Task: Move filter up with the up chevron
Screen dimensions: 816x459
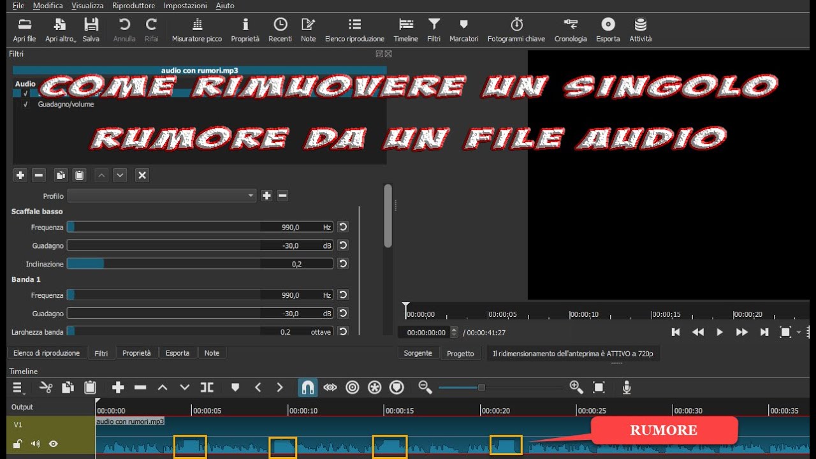Action: coord(101,175)
